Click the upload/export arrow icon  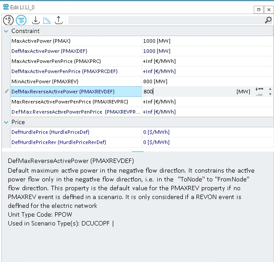[x=58, y=20]
